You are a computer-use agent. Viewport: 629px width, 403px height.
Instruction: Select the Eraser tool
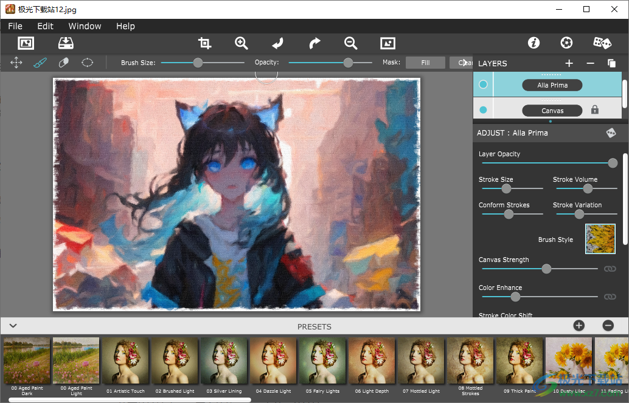(x=63, y=62)
